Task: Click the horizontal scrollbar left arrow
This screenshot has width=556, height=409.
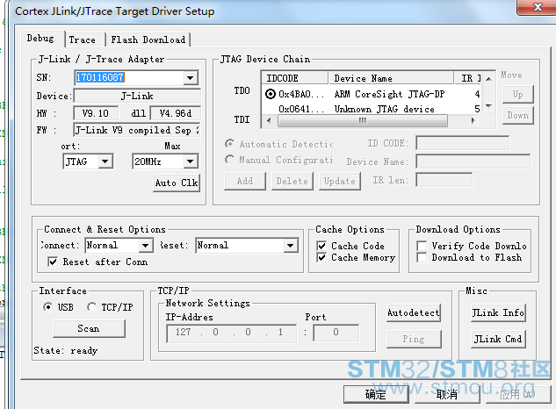Action: (x=269, y=121)
